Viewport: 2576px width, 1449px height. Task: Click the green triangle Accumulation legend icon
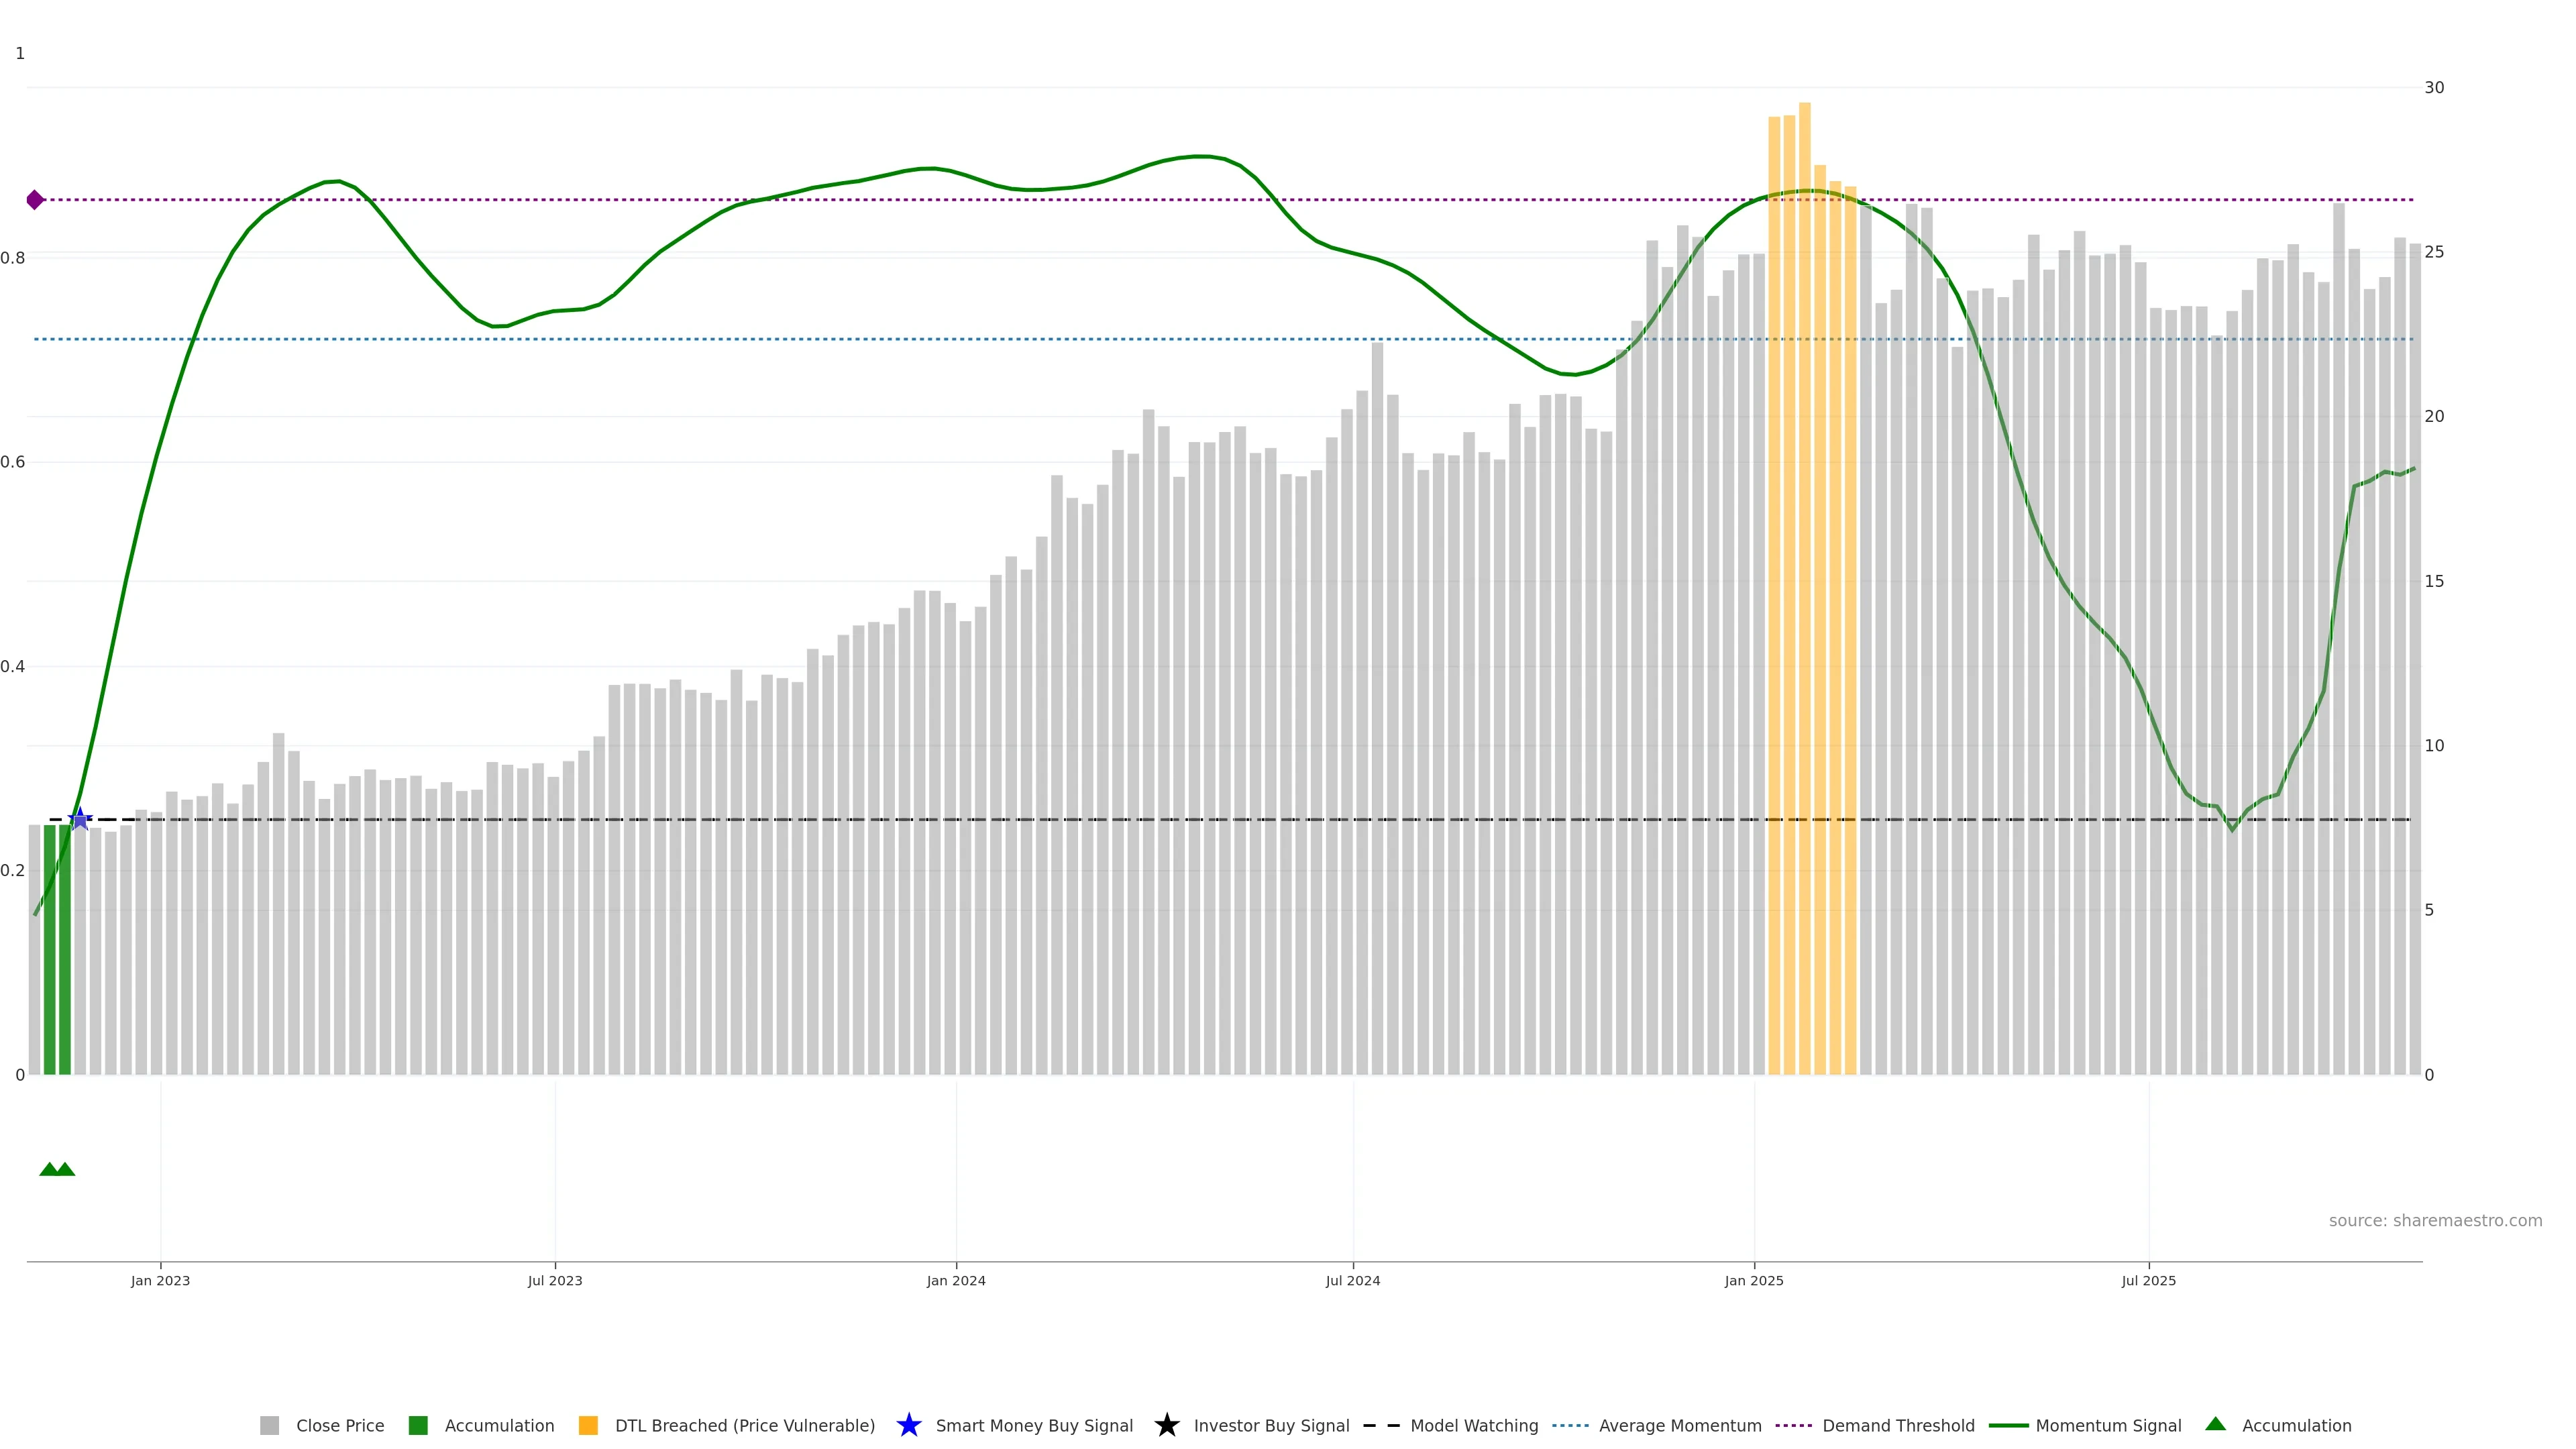point(2215,1424)
